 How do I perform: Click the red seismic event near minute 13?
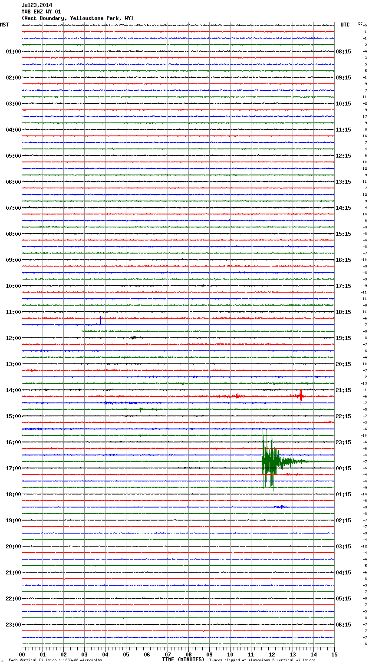click(x=300, y=396)
